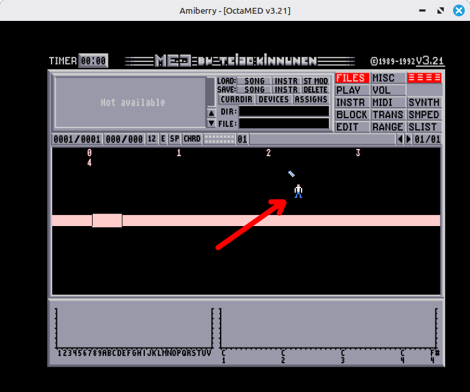Click the red four-lines track selector icon
Image resolution: width=470 pixels, height=392 pixels.
click(424, 78)
